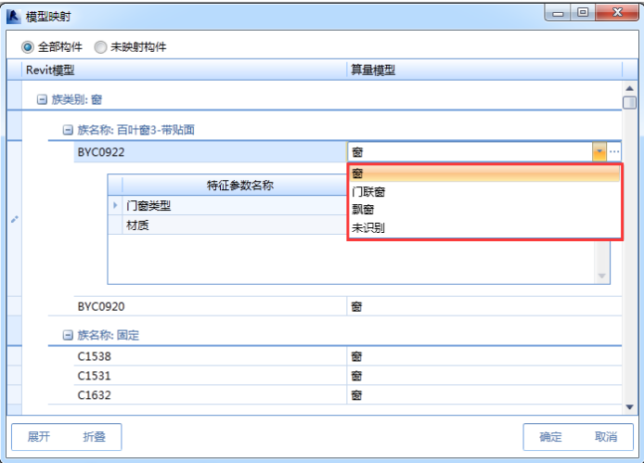Open the BYC0922 mapping dropdown arrow
The height and width of the screenshot is (463, 644).
point(599,151)
